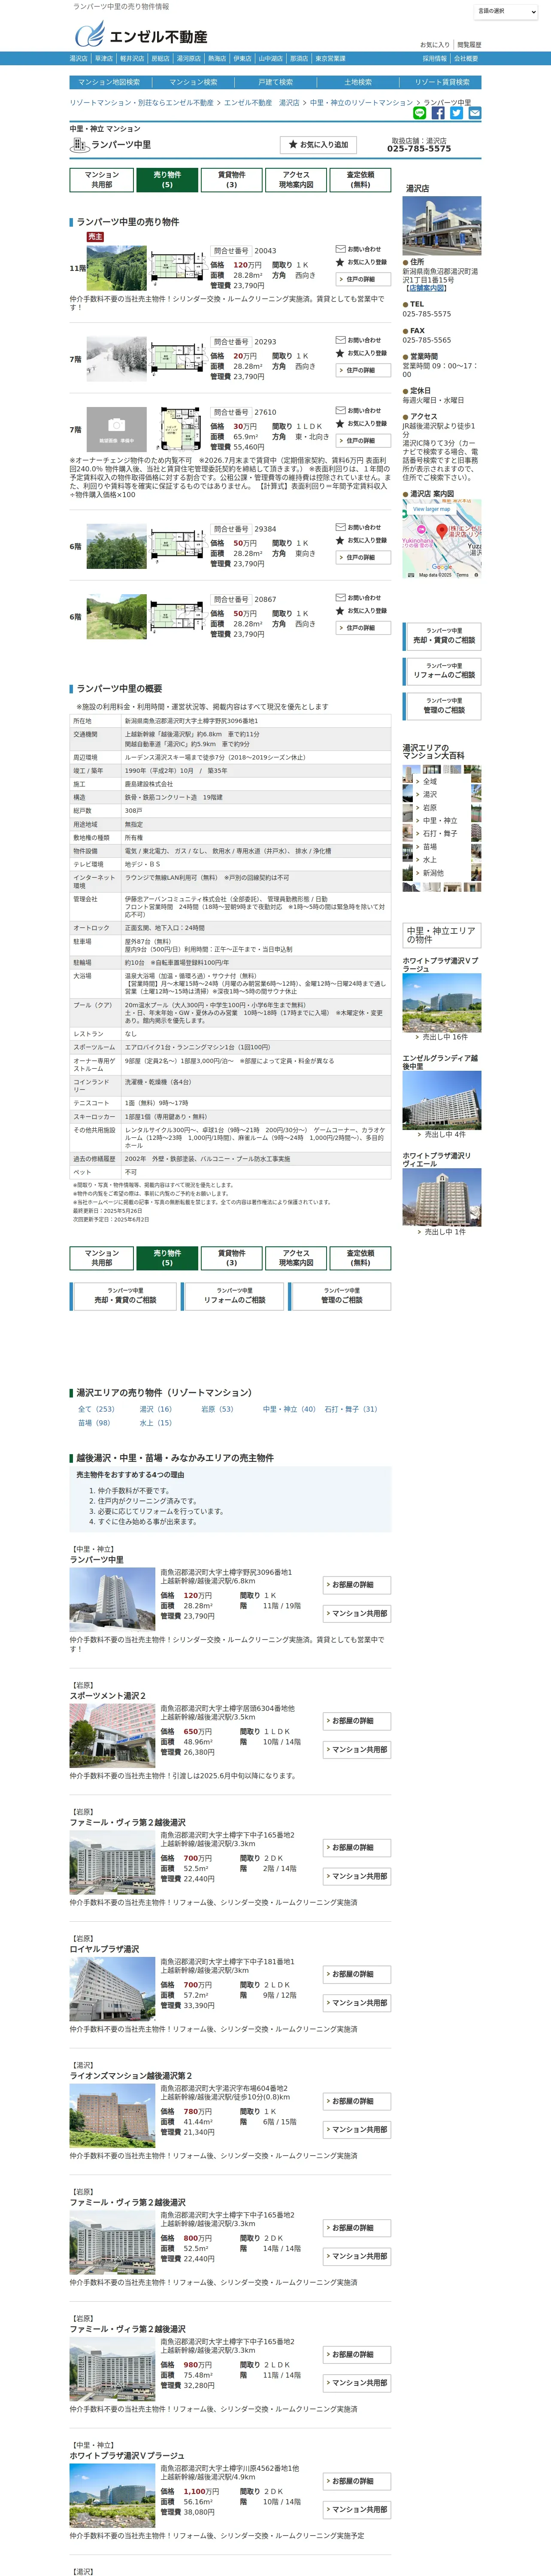This screenshot has height=2576, width=551.
Task: Click the favorite star for listing 29384
Action: [340, 540]
